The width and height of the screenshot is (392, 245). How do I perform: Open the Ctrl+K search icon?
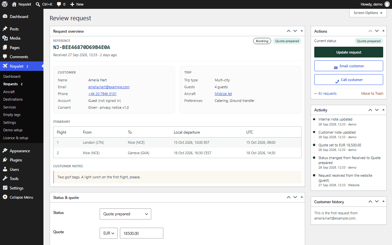[x=38, y=4]
